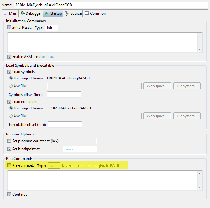Viewport: 210px width, 208px height.
Task: Enable the Pre-run reset checkbox
Action: coord(9,165)
